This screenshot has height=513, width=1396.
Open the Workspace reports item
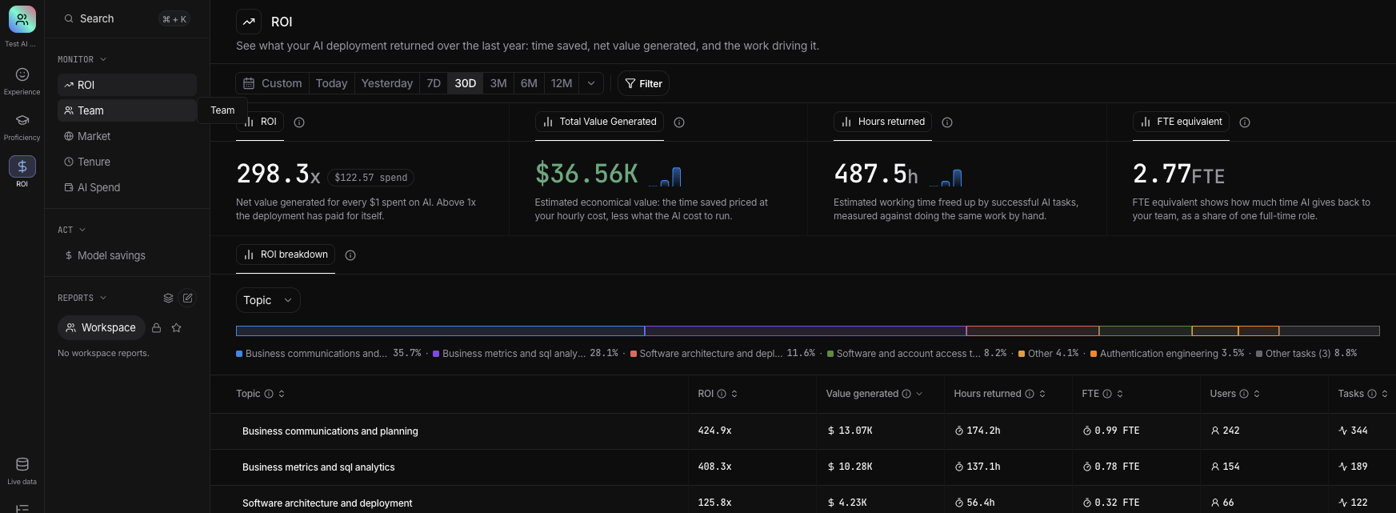click(102, 328)
